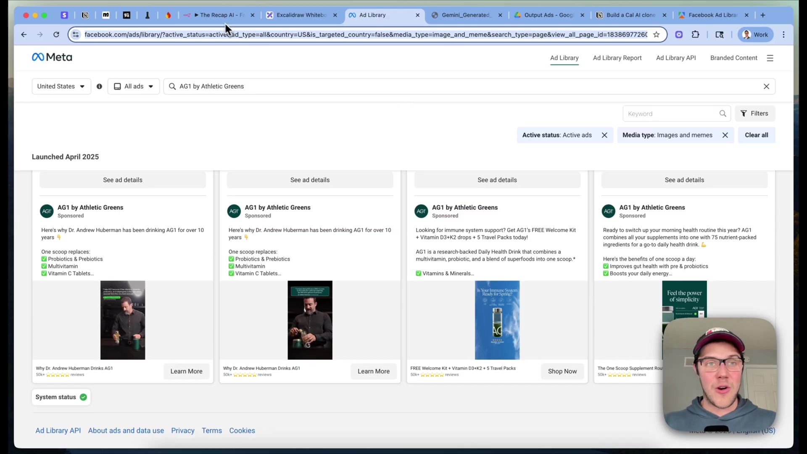Open the All ads category dropdown
The width and height of the screenshot is (807, 454).
(x=134, y=87)
